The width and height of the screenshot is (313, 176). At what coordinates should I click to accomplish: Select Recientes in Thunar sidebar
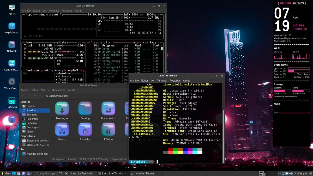pos(35,119)
